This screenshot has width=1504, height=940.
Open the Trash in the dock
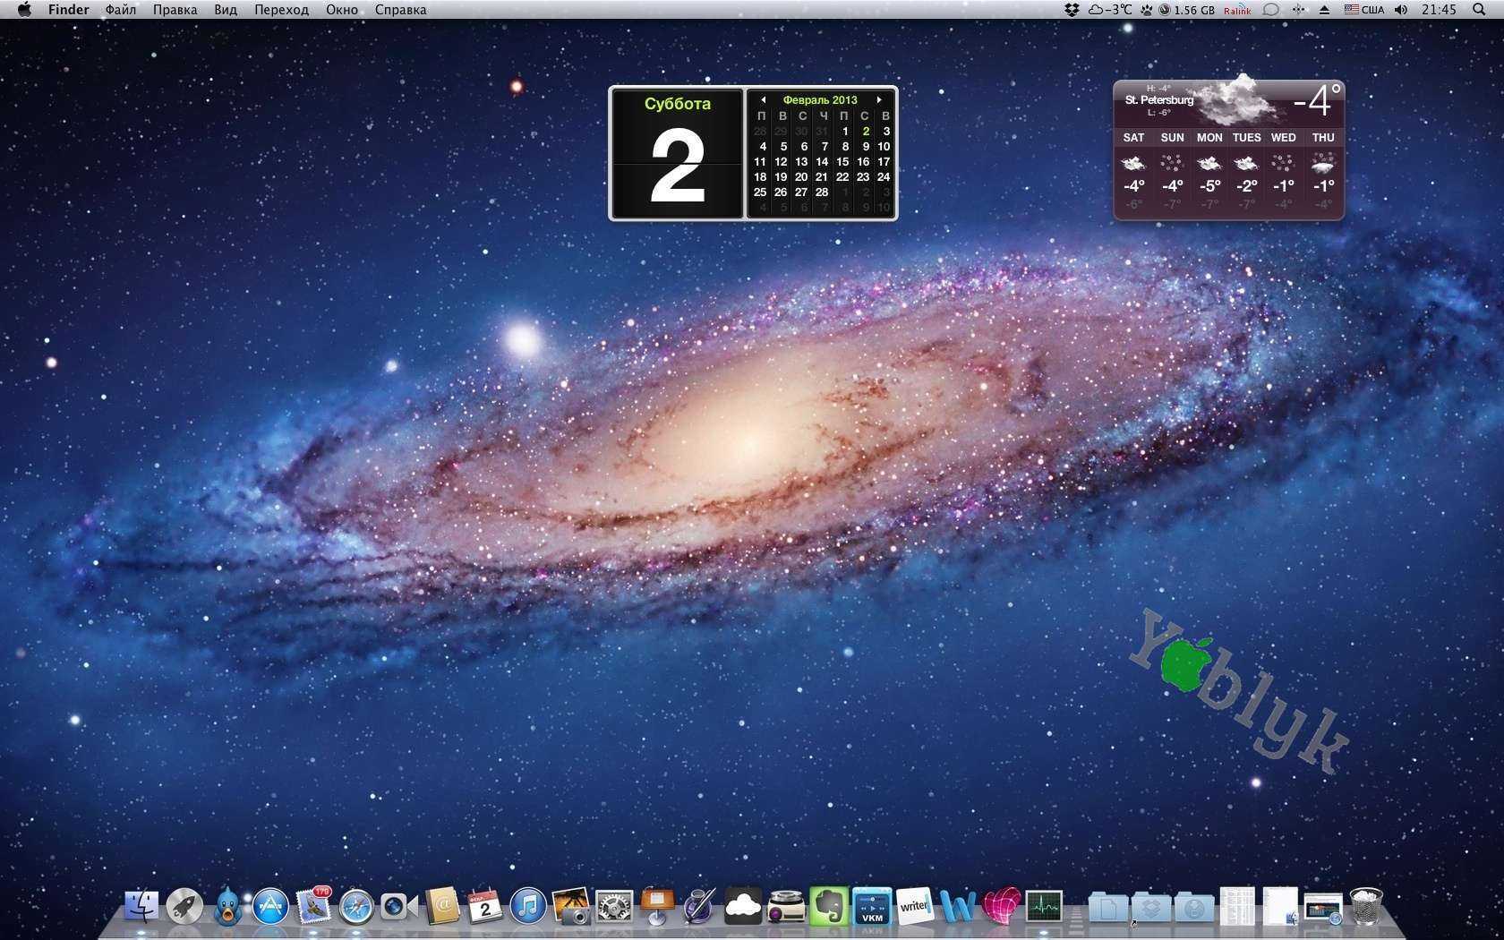(1366, 906)
